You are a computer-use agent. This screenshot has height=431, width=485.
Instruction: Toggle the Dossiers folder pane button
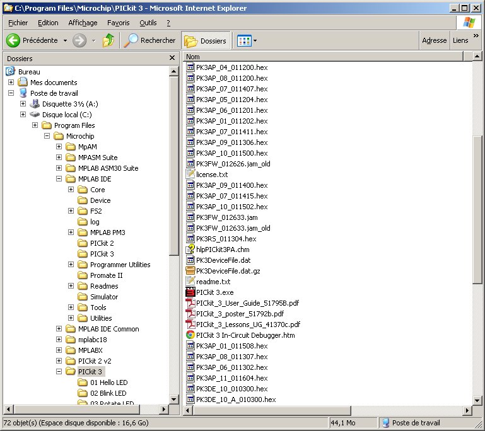(206, 40)
